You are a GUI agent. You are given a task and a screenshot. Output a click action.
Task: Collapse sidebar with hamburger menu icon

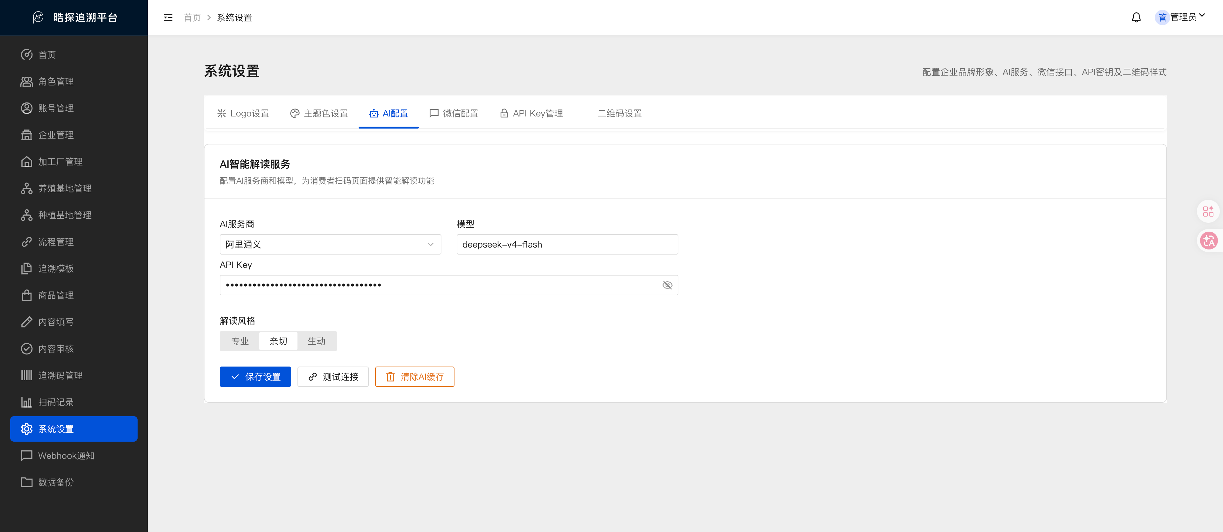tap(168, 17)
